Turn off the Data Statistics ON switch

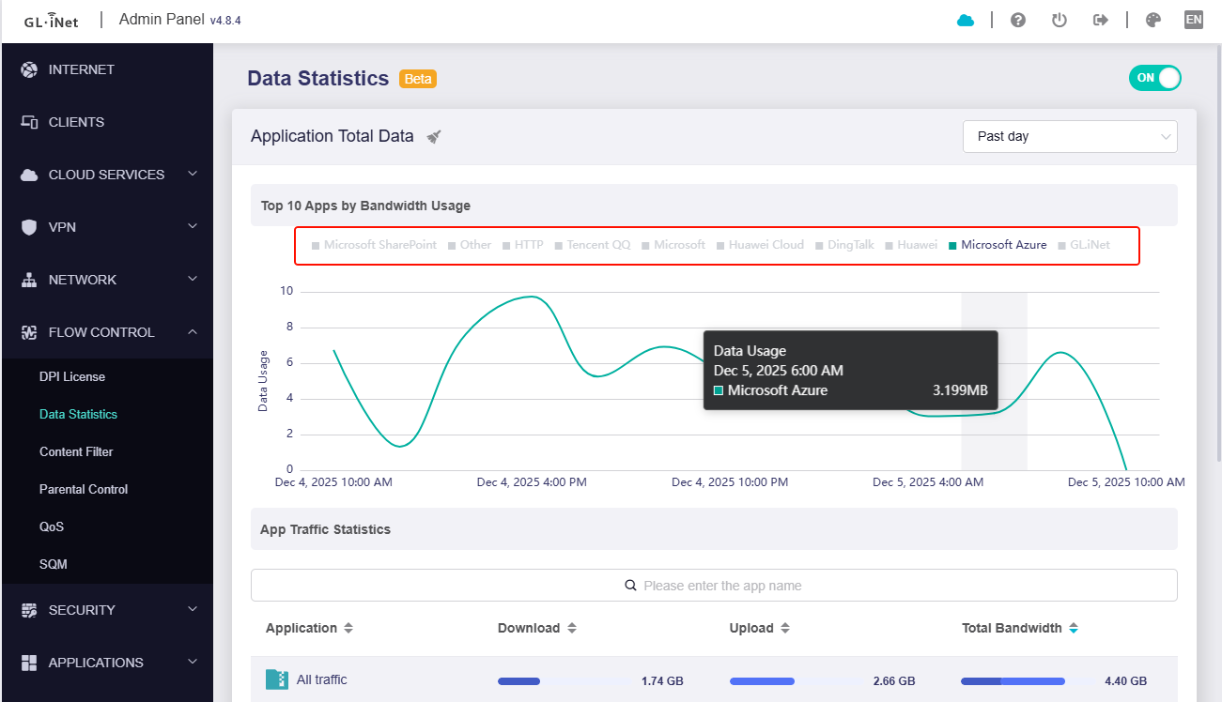1154,78
